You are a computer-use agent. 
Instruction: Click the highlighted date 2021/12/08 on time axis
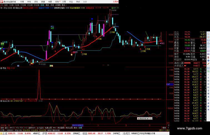pos(78,125)
